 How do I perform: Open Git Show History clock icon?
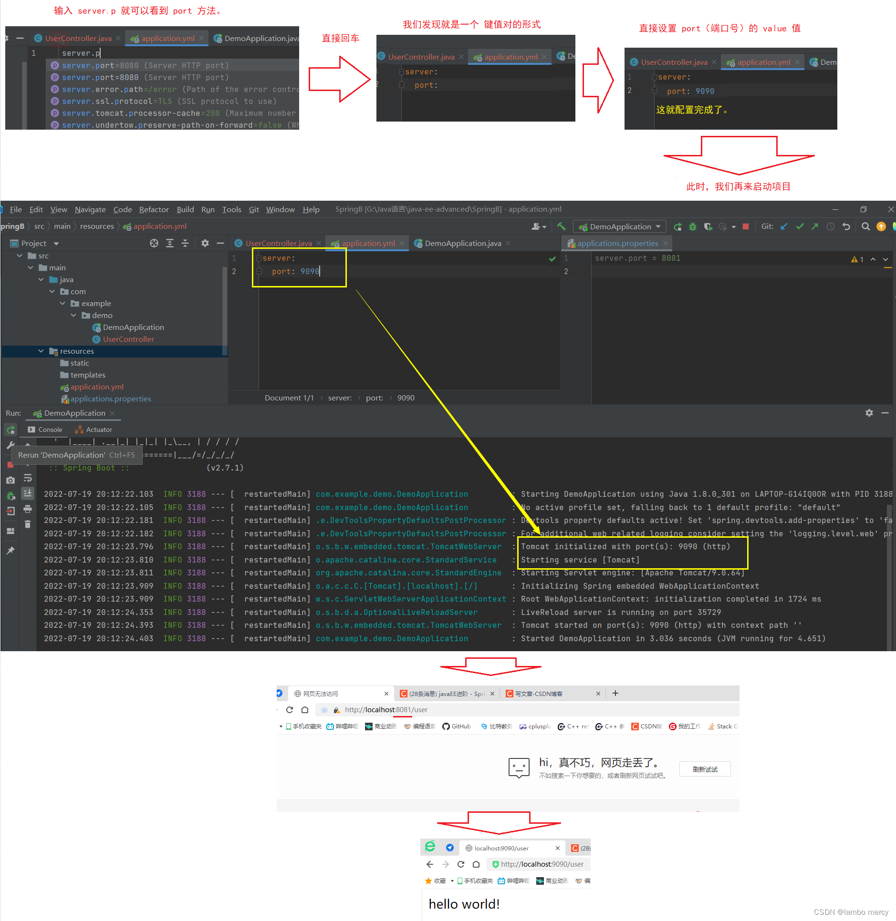click(831, 227)
